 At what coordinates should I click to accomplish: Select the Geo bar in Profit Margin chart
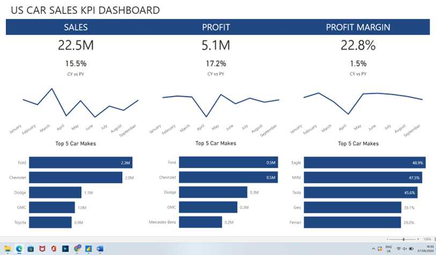tap(352, 207)
